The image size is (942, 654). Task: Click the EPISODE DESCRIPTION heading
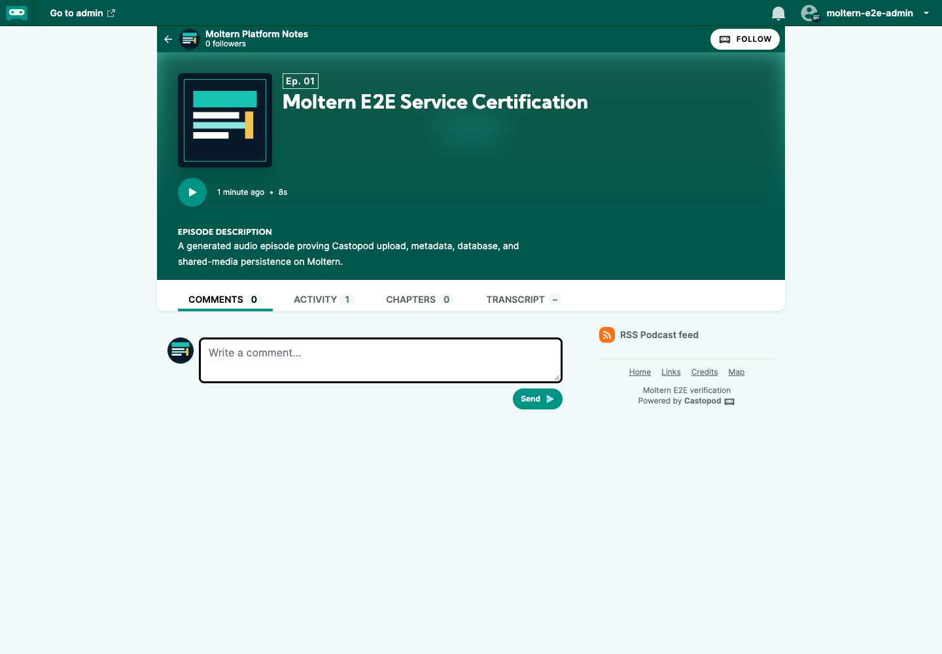(225, 232)
